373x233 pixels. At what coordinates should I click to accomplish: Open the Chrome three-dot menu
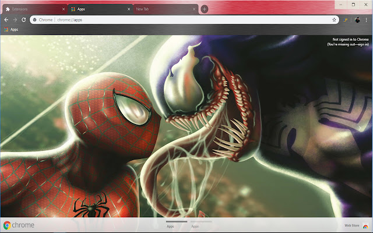(367, 19)
